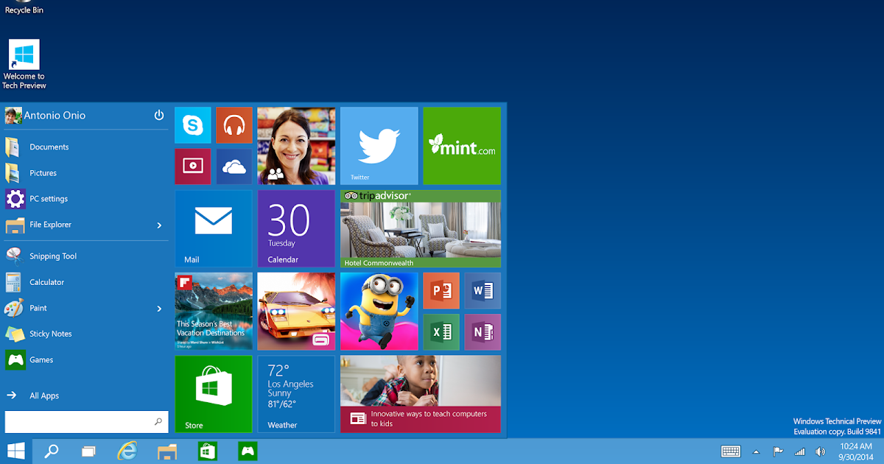Open the racing car game tile
Image resolution: width=884 pixels, height=464 pixels.
[296, 311]
